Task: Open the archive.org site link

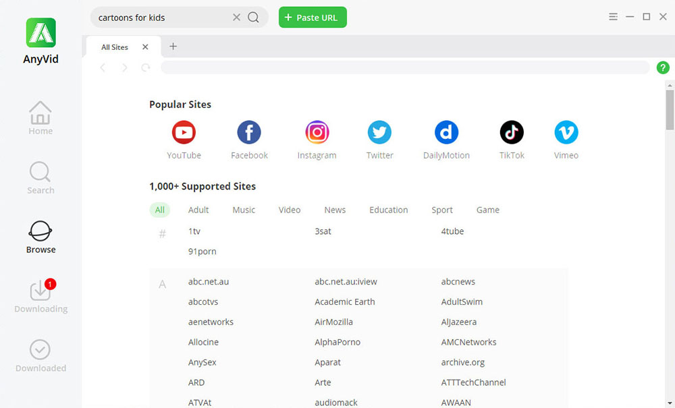Action: click(463, 362)
